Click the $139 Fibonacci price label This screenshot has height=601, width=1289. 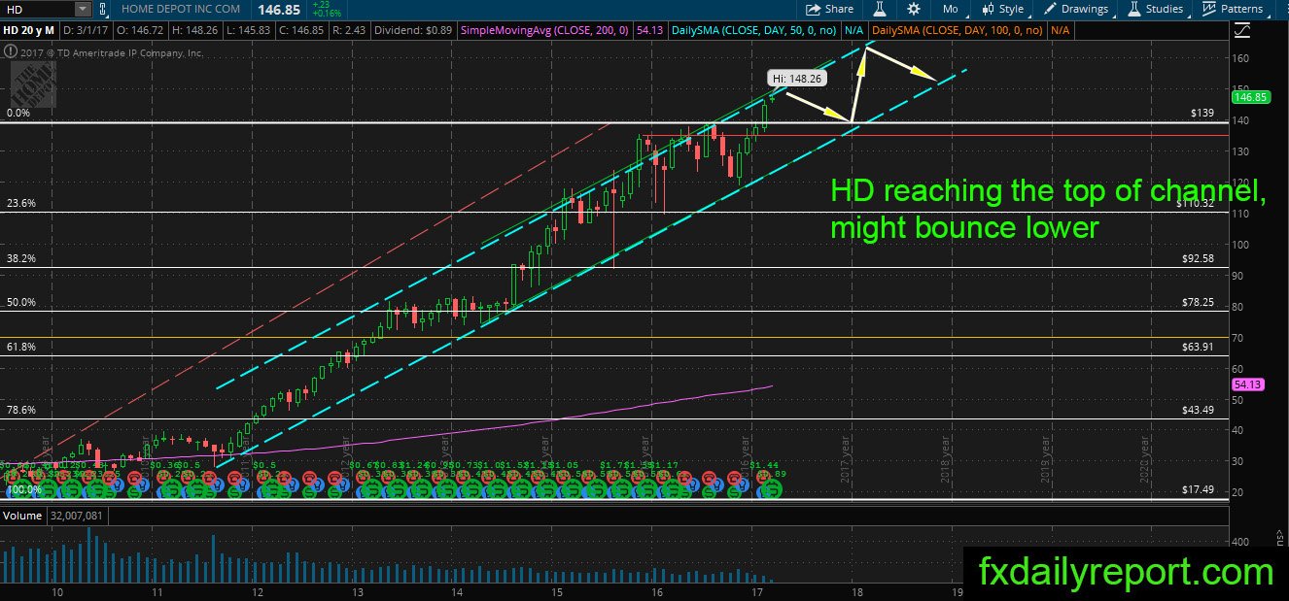[1203, 114]
